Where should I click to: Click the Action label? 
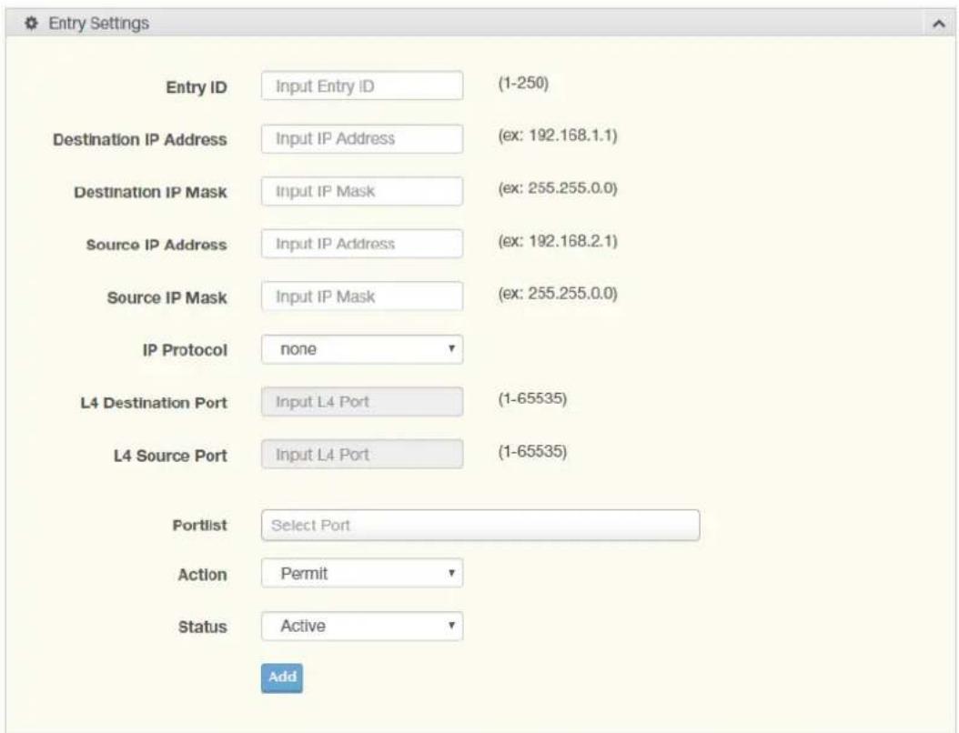coord(202,576)
